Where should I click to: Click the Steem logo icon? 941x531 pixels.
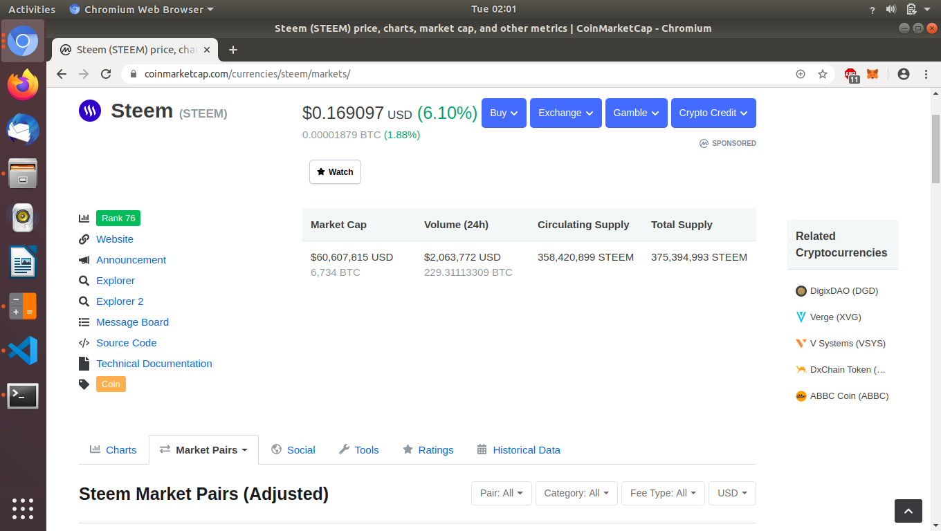coord(90,111)
